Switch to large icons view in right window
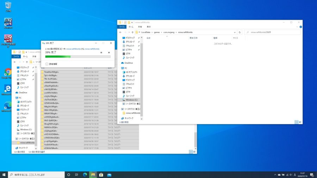 pos(300,122)
